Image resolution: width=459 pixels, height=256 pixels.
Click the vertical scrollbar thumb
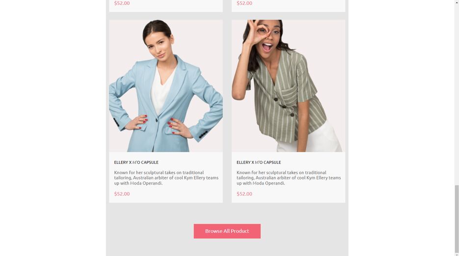[x=457, y=219]
